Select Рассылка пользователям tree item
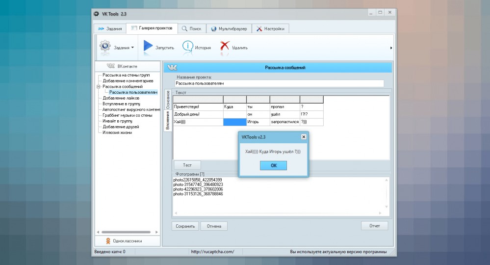This screenshot has height=265, width=490. point(133,92)
